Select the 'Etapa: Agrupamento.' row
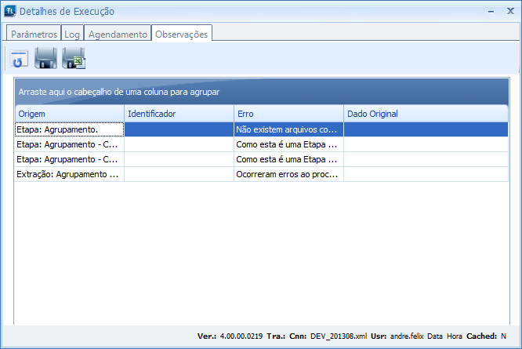Image resolution: width=522 pixels, height=349 pixels. point(69,129)
